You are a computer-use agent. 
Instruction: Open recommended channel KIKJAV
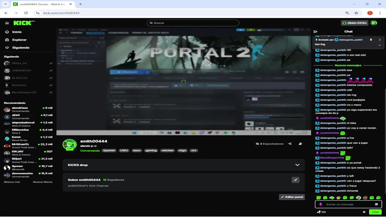28,153
